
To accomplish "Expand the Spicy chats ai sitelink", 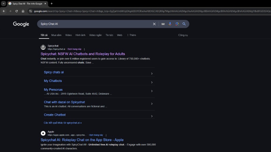I will coord(151,73).
